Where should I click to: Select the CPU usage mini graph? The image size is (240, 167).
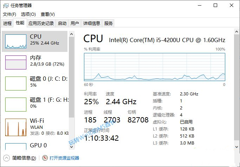pos(16,41)
